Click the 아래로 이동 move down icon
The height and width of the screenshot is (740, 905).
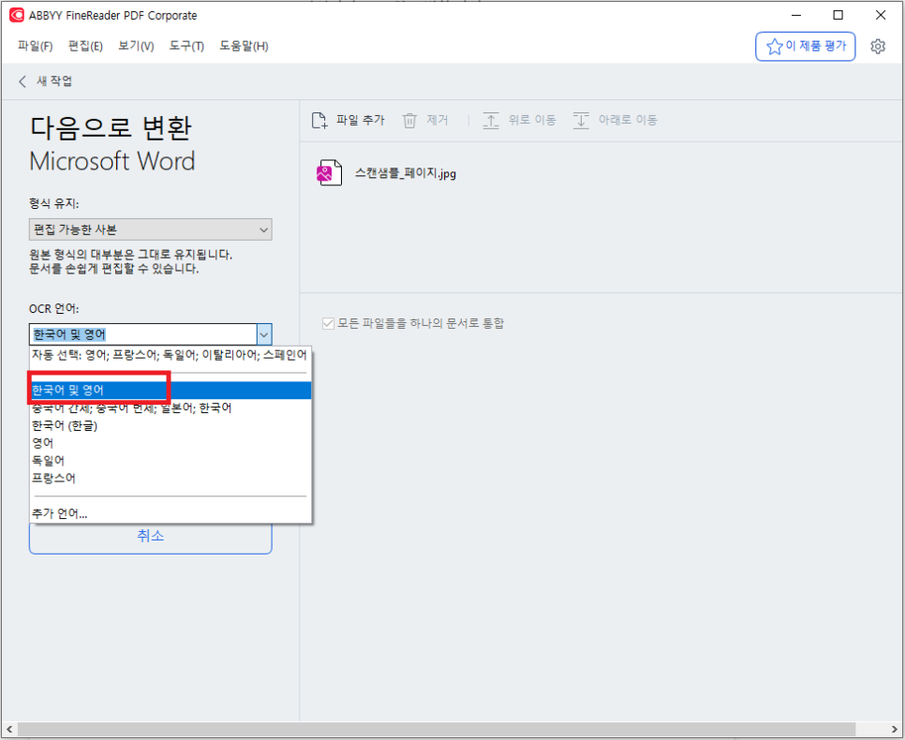581,120
